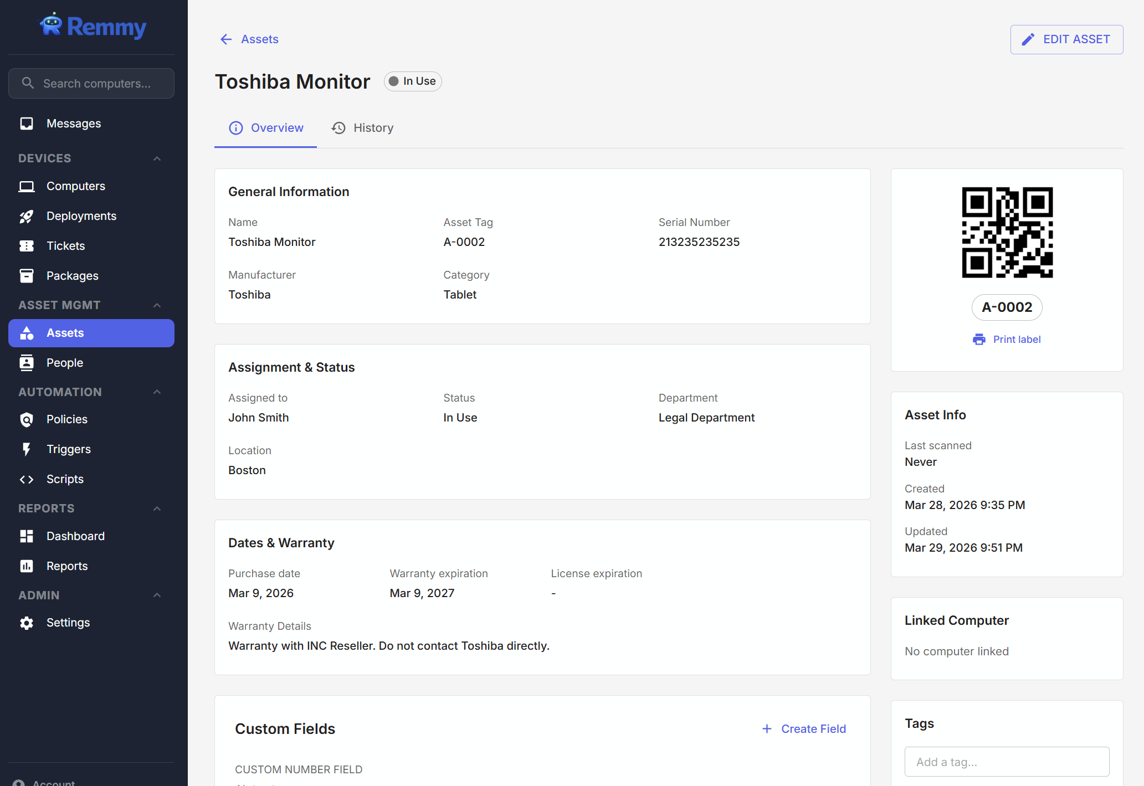1144x786 pixels.
Task: Select the Packages icon
Action: point(27,275)
